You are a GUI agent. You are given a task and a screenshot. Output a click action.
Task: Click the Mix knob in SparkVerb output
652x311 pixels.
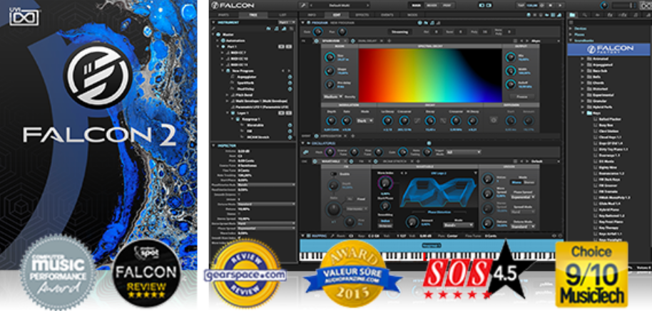tap(510, 58)
